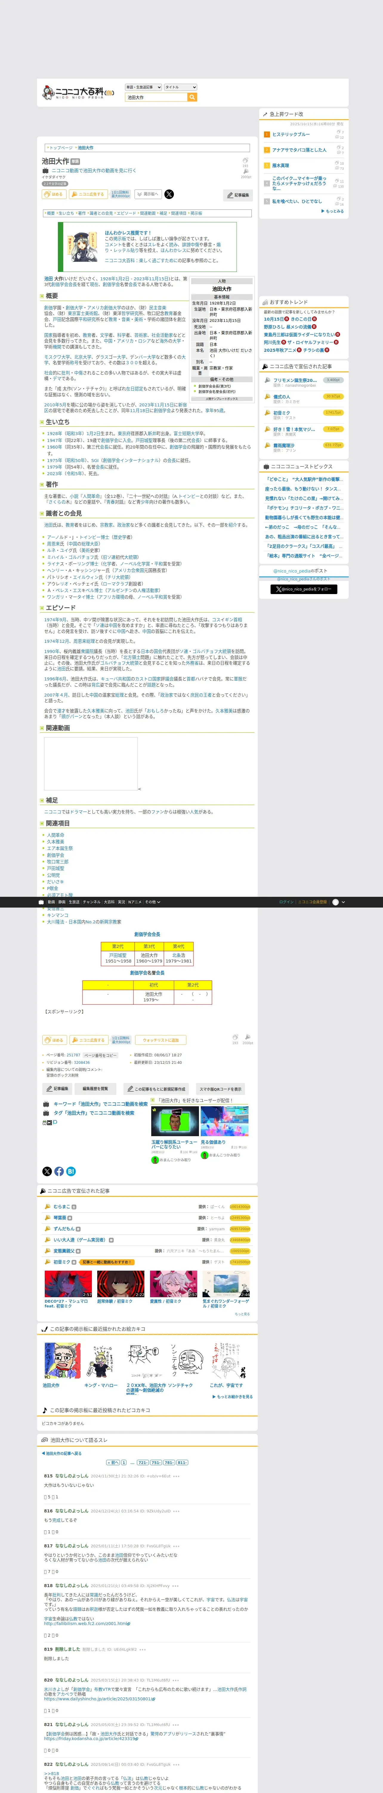Click もっとみる under the trending words
The image size is (383, 1793).
tap(333, 211)
